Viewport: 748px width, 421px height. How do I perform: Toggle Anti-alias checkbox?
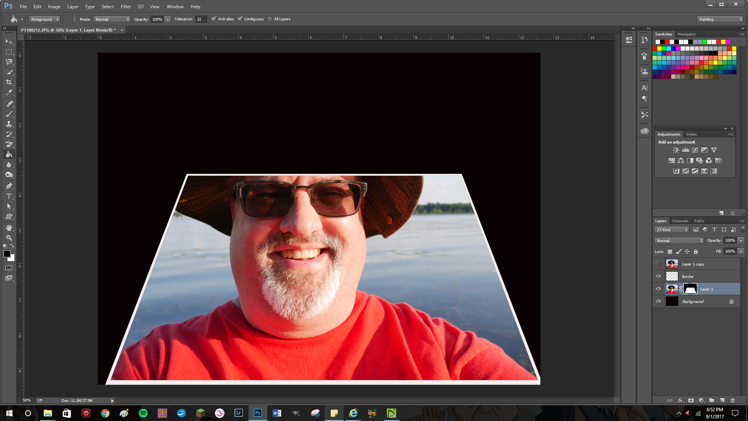213,19
